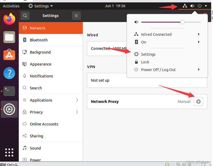Open Online Accounts panel
This screenshot has height=166, width=213.
51,124
